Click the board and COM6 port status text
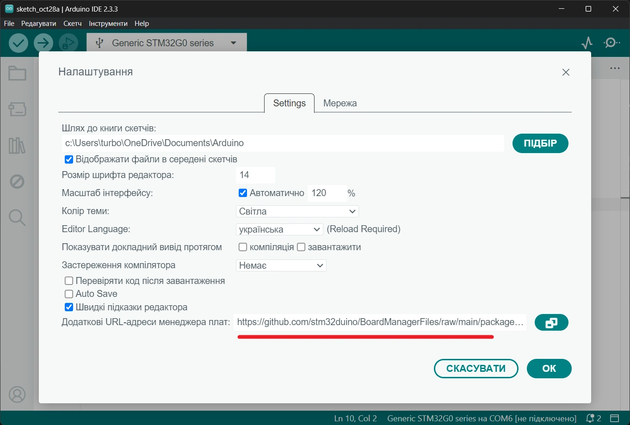630x425 pixels. tap(482, 418)
